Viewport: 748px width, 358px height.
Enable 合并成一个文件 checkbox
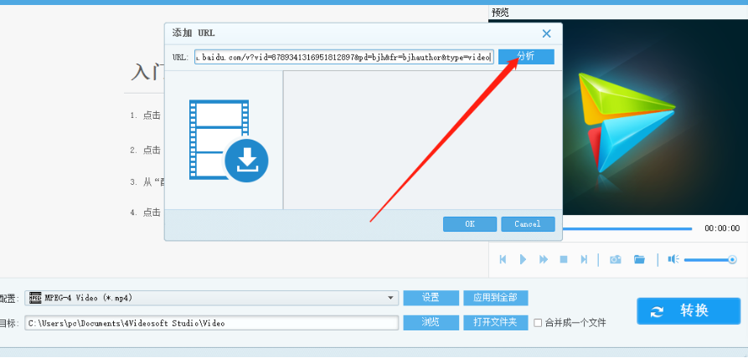[x=538, y=323]
